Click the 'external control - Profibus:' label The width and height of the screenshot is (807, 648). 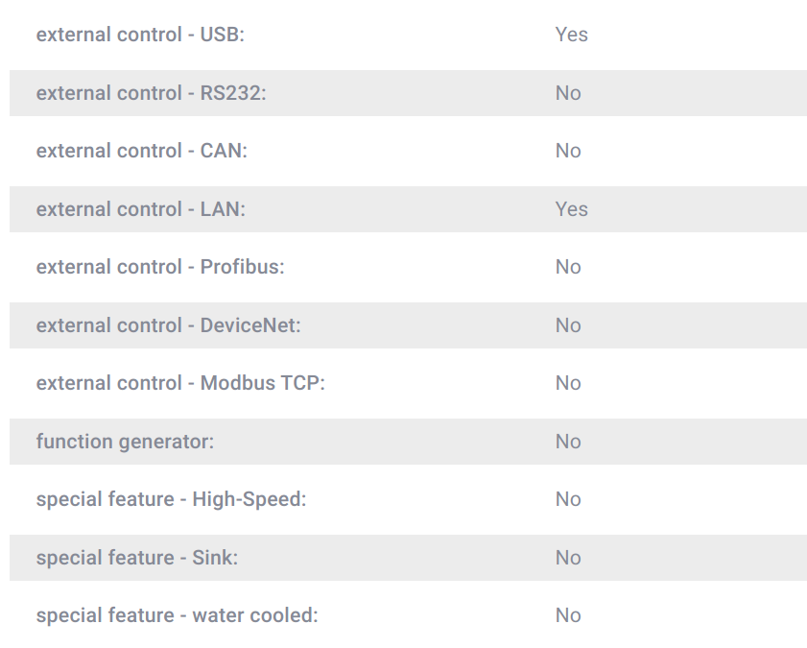(160, 267)
